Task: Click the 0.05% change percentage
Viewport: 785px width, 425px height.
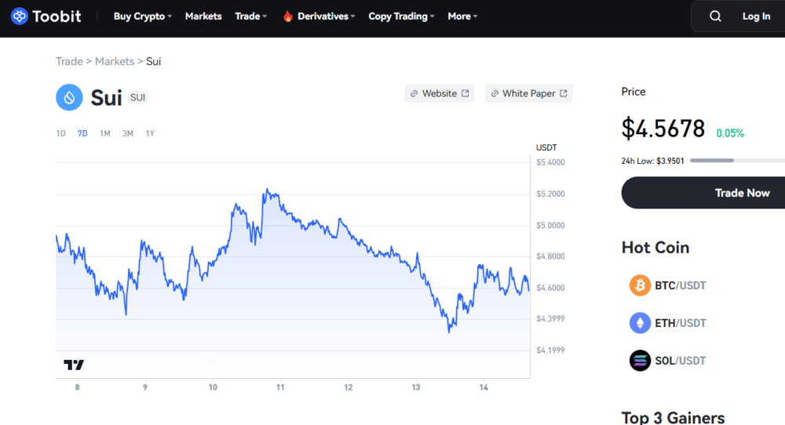Action: (x=730, y=133)
